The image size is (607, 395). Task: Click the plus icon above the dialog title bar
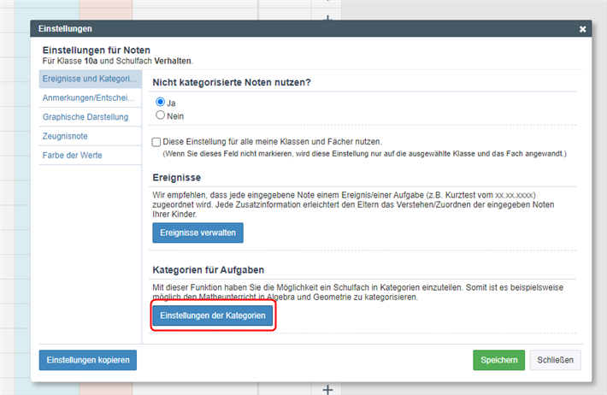(327, 18)
